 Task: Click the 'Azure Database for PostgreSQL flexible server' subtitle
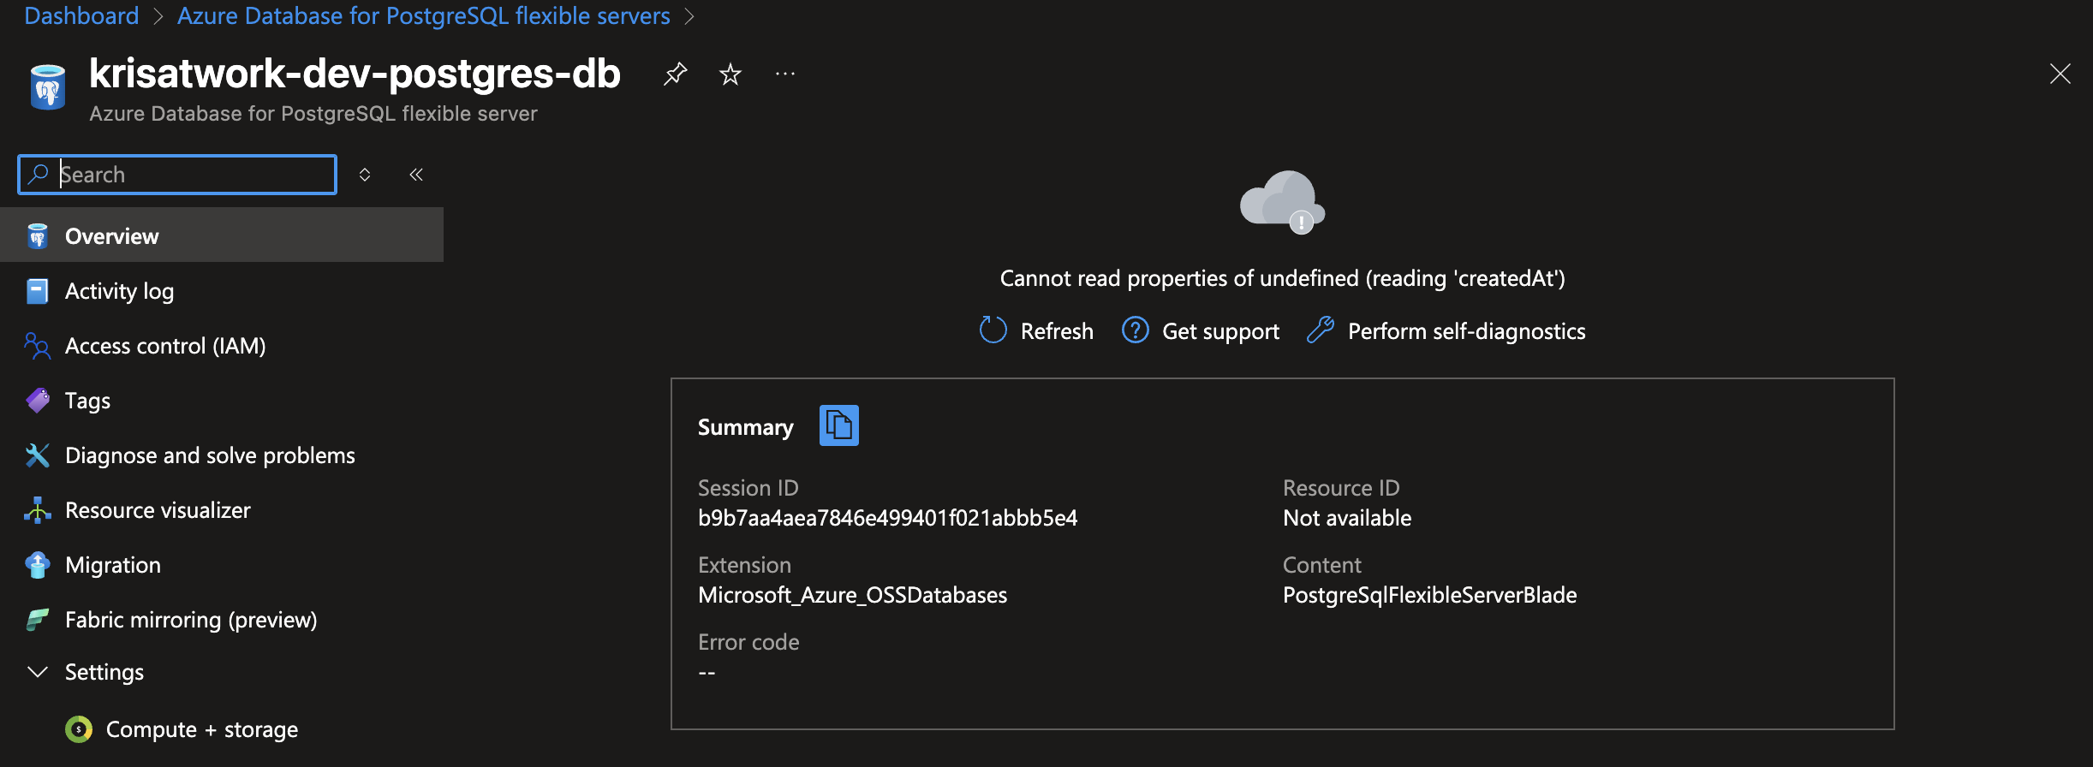(x=313, y=114)
